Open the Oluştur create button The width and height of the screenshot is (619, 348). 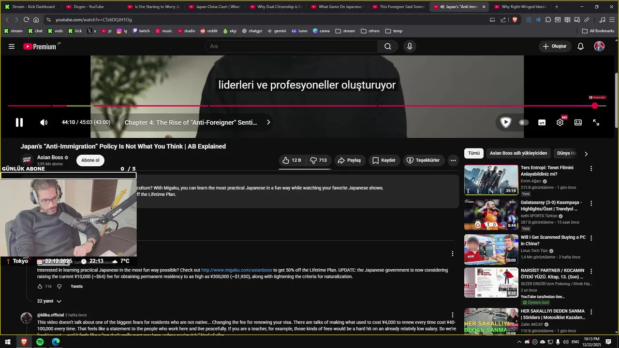555,46
